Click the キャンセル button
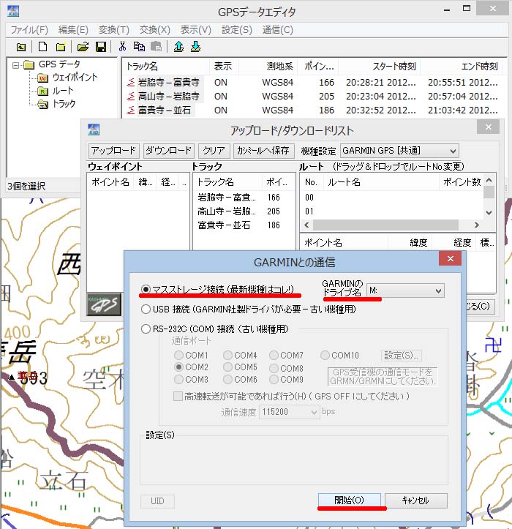Image resolution: width=512 pixels, height=529 pixels. [x=416, y=500]
